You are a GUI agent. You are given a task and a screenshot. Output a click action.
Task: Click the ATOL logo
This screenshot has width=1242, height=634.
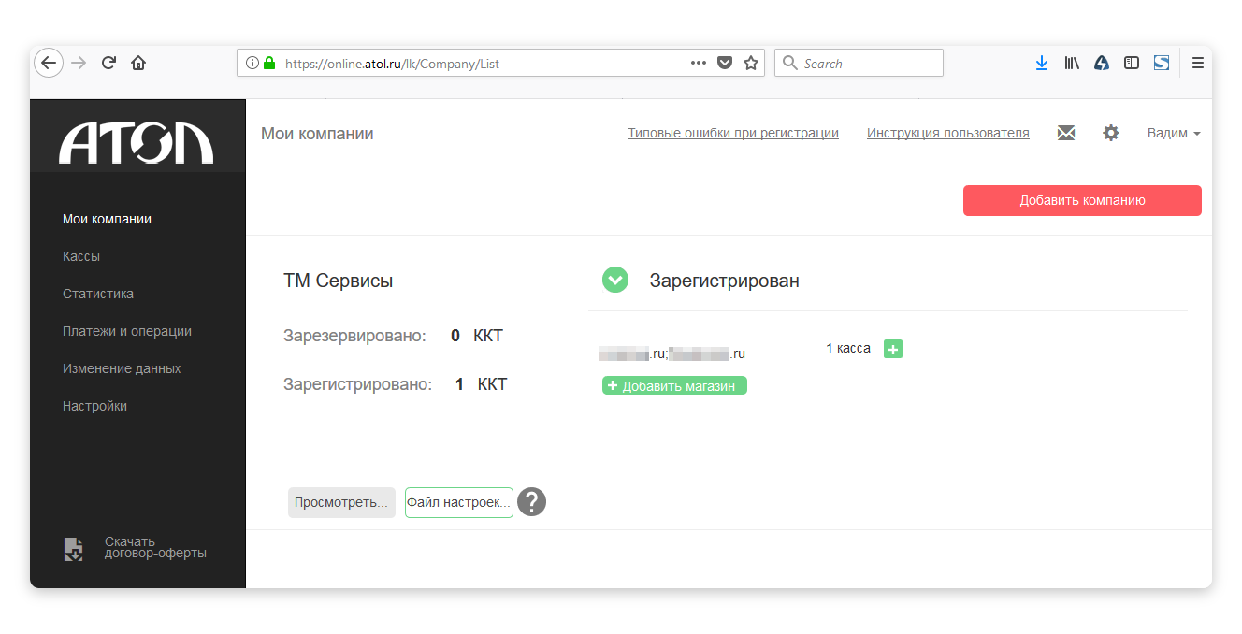point(137,135)
